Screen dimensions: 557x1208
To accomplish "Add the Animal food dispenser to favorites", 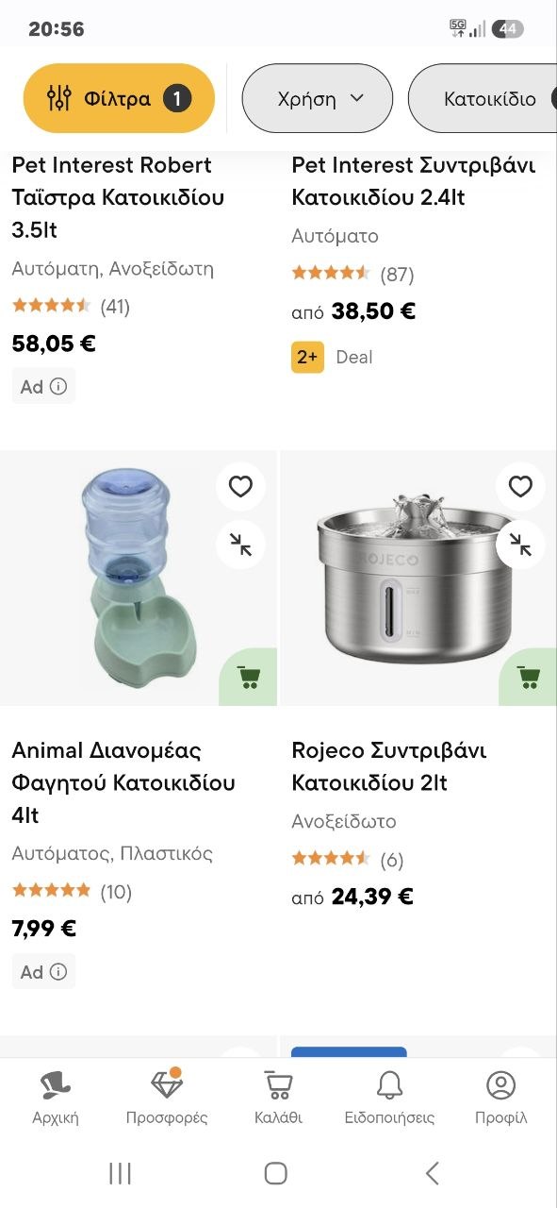I will pos(241,487).
